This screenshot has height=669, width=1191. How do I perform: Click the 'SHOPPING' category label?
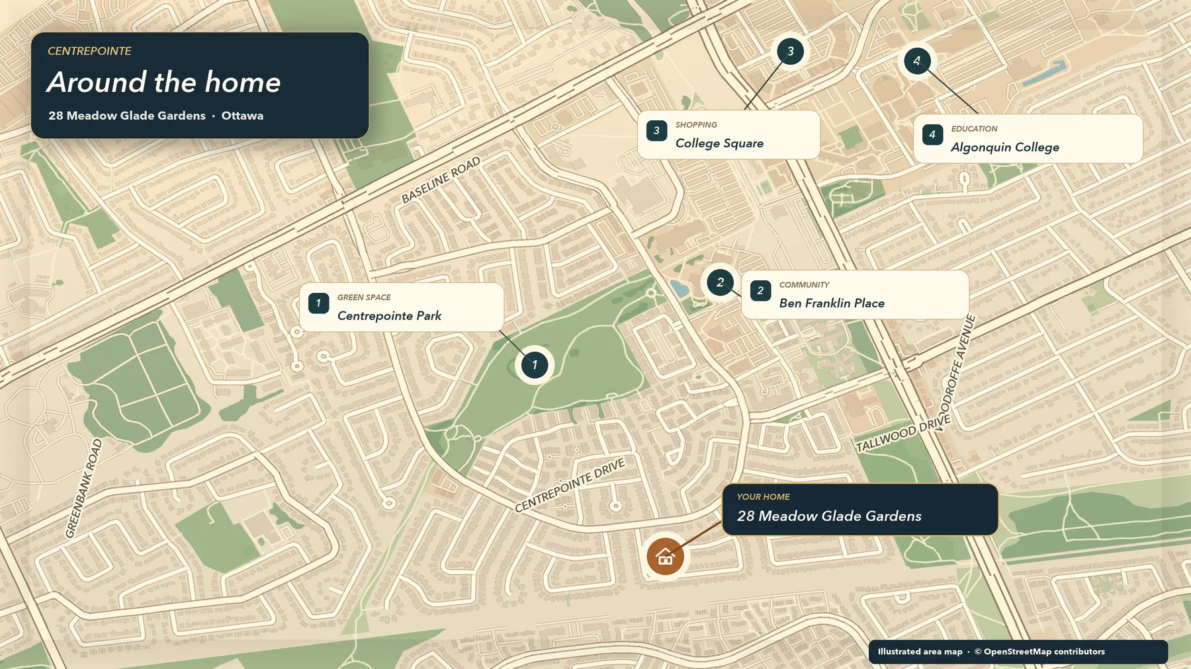(696, 125)
